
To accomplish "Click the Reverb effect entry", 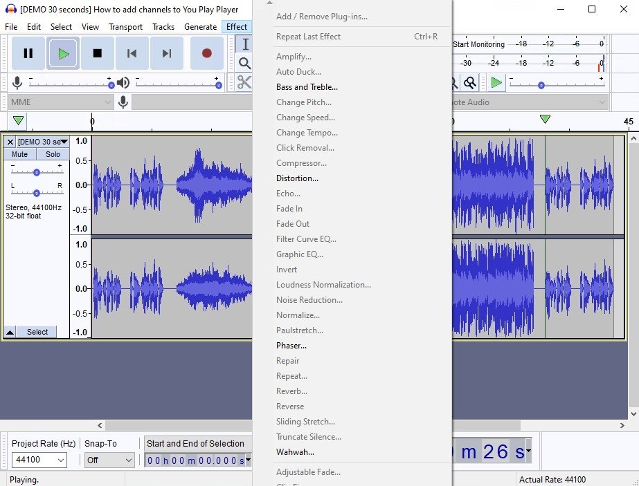I will pyautogui.click(x=352, y=391).
